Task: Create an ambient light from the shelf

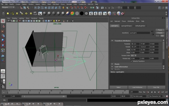Action: pyautogui.click(x=8, y=13)
